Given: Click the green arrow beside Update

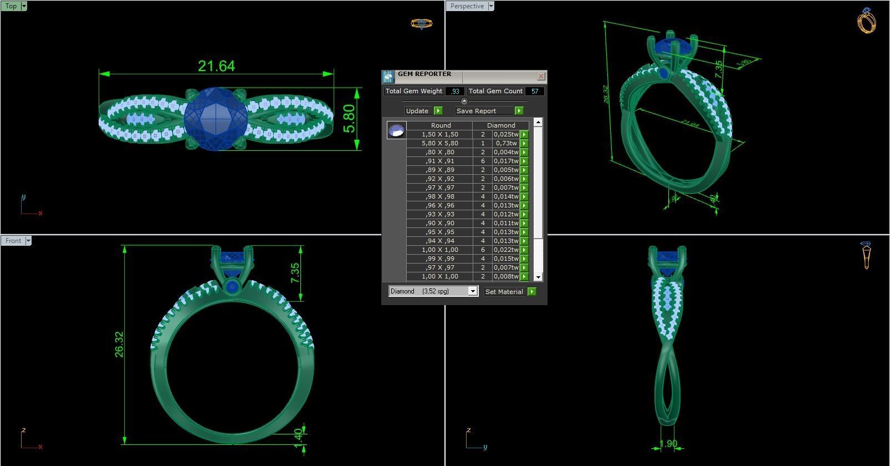Looking at the screenshot, I should click(x=438, y=111).
